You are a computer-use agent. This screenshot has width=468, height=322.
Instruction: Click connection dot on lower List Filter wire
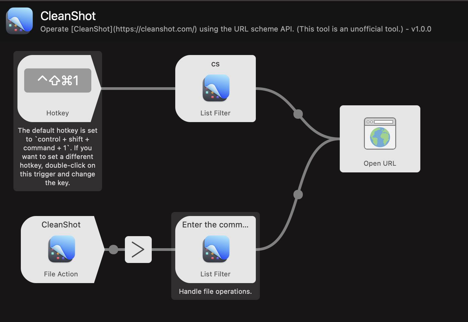(298, 195)
